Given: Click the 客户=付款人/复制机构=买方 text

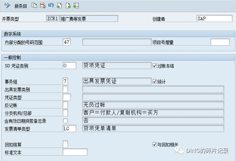Looking at the screenshot, I should pos(121,113).
